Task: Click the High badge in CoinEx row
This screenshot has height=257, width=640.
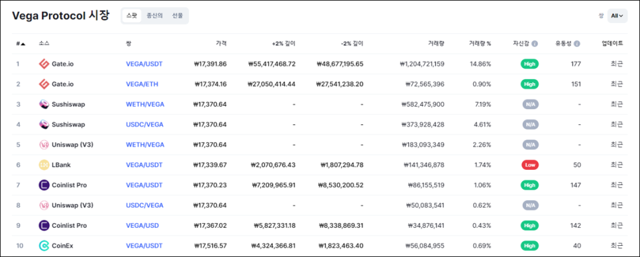Action: click(530, 246)
